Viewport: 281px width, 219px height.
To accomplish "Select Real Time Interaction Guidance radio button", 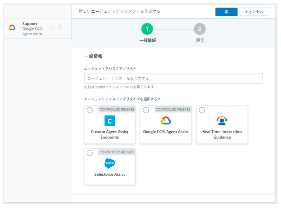I will 202,110.
